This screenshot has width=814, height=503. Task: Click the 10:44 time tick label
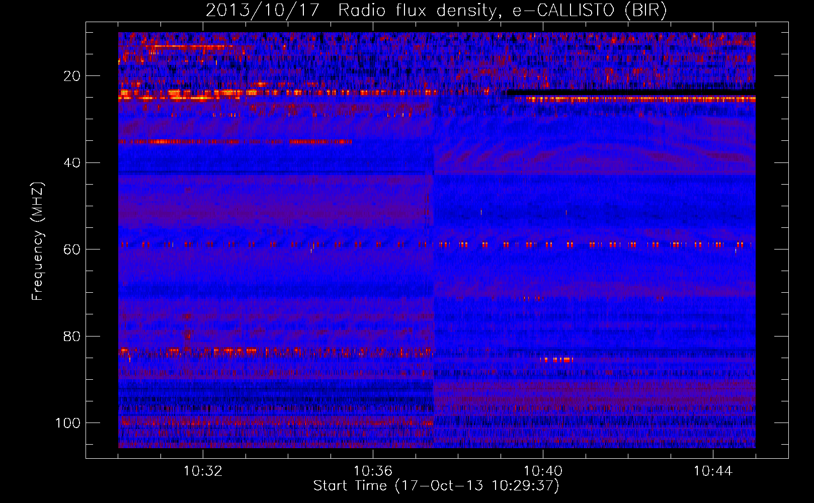tap(713, 471)
